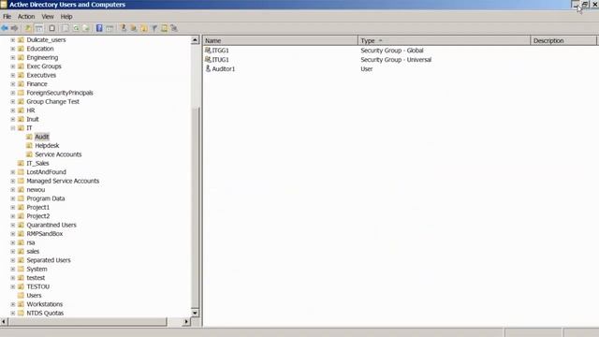The image size is (599, 337).
Task: Expand the HR tree node
Action: (x=13, y=110)
